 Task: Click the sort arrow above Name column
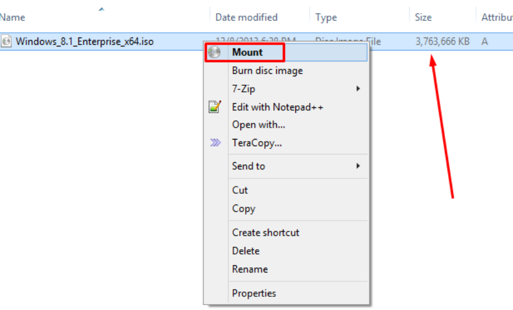(101, 9)
